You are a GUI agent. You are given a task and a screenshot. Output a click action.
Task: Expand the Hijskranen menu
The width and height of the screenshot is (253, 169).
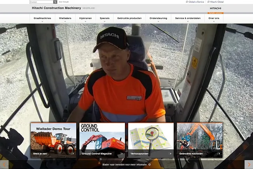[85, 19]
